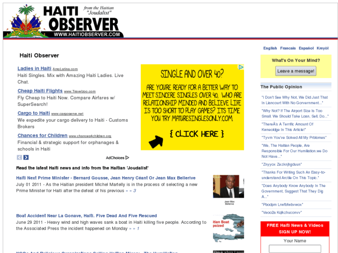Click the Haiti Observer logo banner
Image resolution: width=338 pixels, height=253 pixels.
tap(64, 21)
